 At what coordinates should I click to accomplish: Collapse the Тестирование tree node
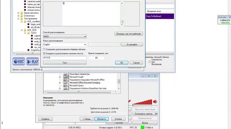pyautogui.click(x=18, y=19)
